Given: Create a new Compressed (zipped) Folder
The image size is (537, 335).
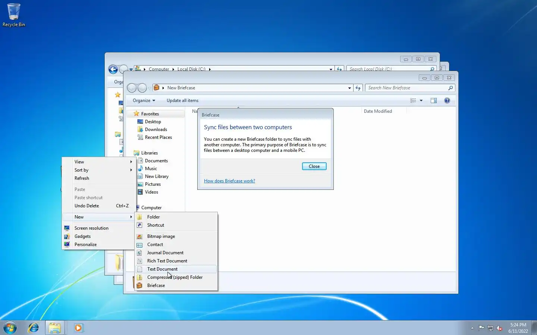Looking at the screenshot, I should coord(176,277).
